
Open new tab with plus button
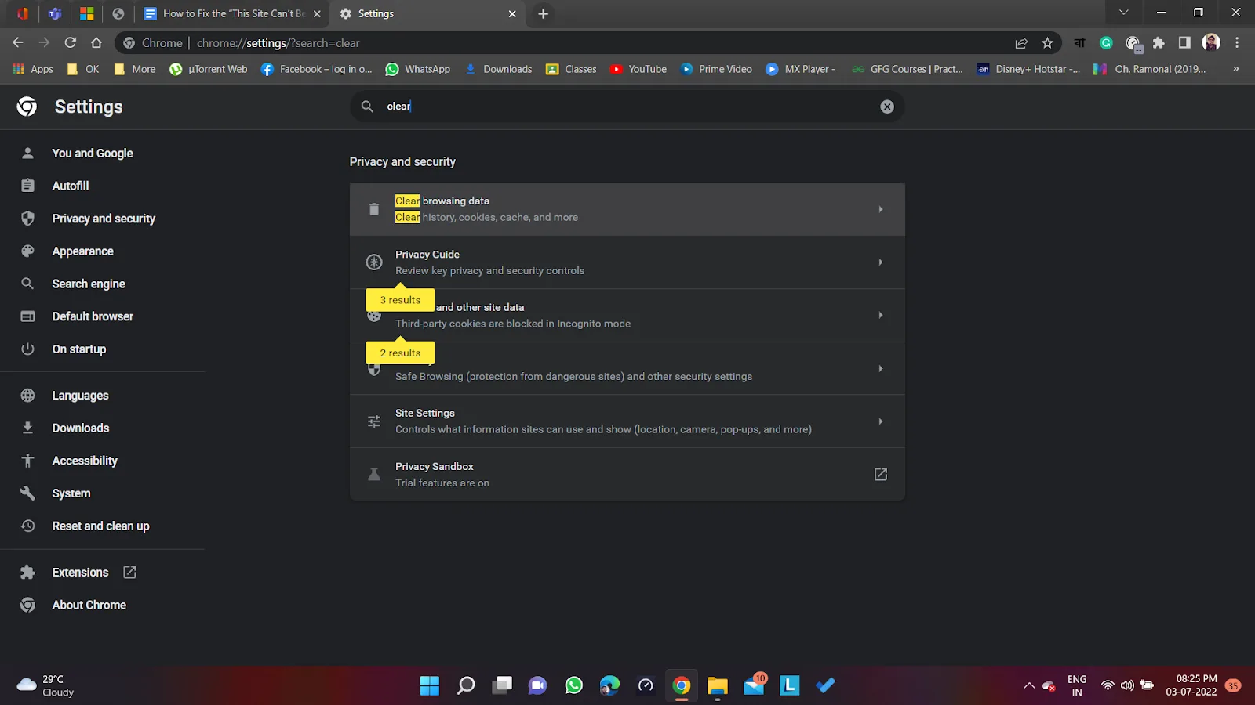click(x=543, y=13)
